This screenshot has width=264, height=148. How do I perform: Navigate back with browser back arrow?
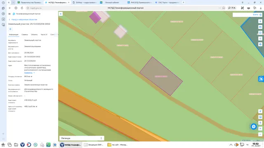click(x=10, y=8)
